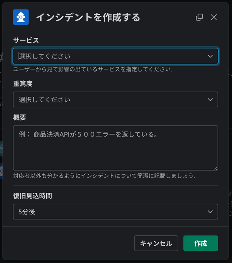Open the 重篤度 select field
Viewport: 232px width, 263px height.
116,100
